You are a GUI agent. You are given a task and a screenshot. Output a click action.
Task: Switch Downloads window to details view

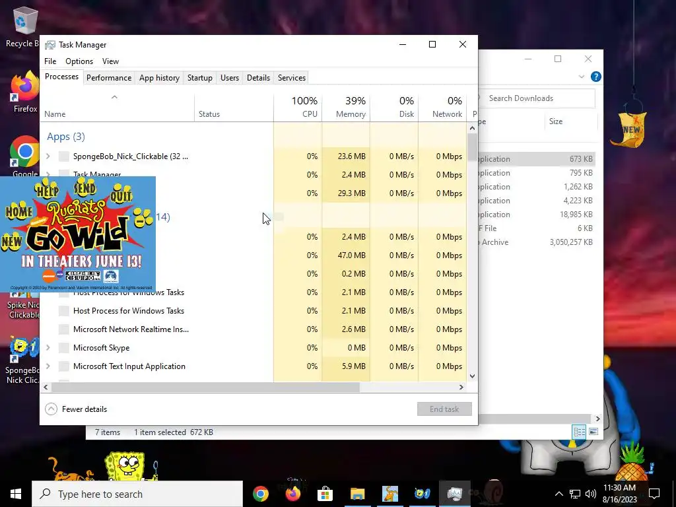(x=580, y=432)
